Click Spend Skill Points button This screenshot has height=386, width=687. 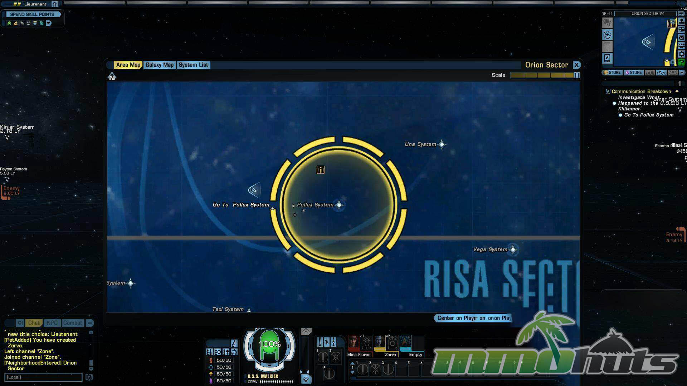pyautogui.click(x=32, y=14)
